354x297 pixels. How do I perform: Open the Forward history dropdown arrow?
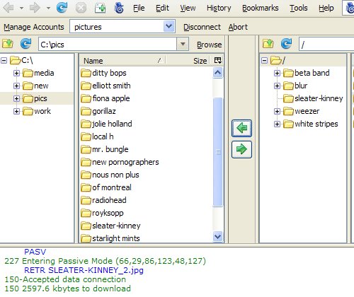[x=48, y=8]
